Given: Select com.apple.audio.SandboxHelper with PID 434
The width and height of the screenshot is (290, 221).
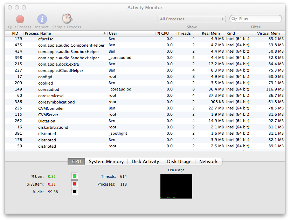Looking at the screenshot, I should (145, 52).
